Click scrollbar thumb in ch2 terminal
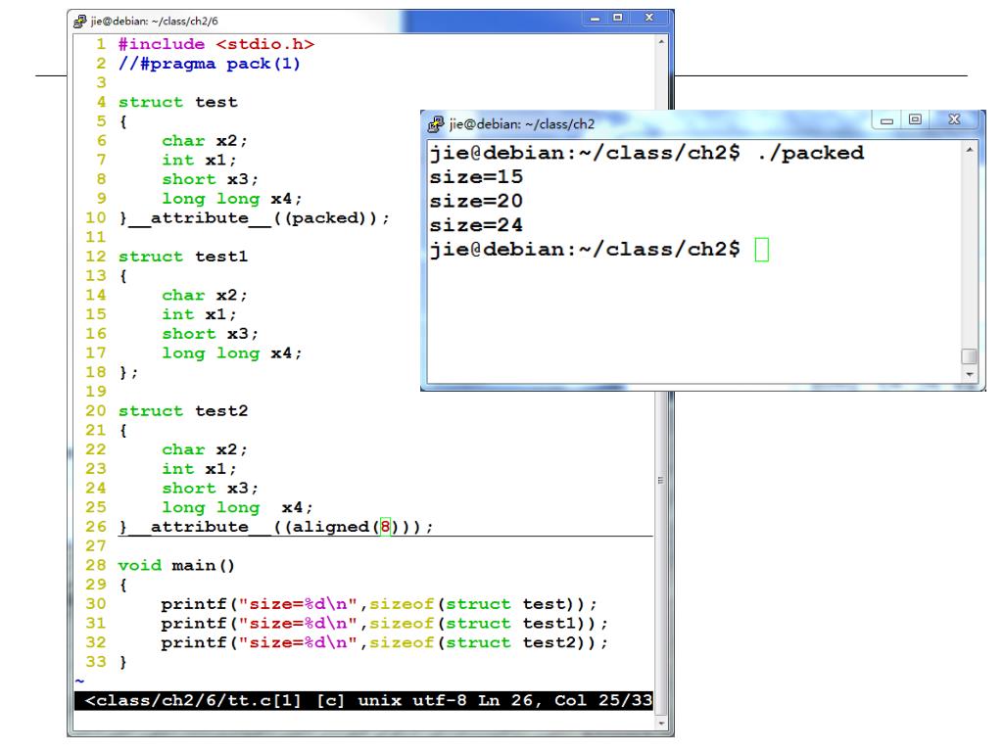 [970, 356]
